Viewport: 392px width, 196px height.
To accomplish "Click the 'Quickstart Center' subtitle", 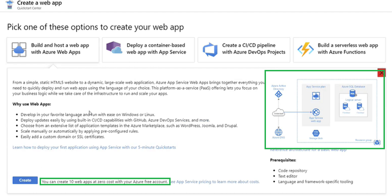I will (29, 8).
